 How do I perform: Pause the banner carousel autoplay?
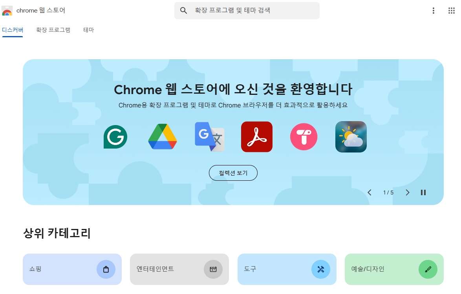coord(423,192)
